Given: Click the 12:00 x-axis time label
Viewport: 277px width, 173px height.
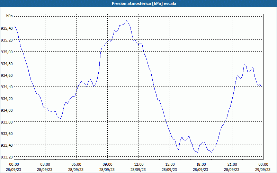Looking at the screenshot, I should tap(138, 165).
